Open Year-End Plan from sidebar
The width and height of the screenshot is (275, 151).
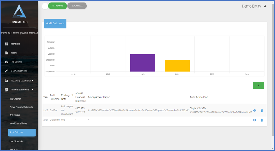pyautogui.click(x=15, y=99)
